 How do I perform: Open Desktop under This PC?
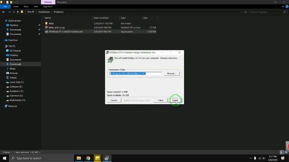(14, 55)
